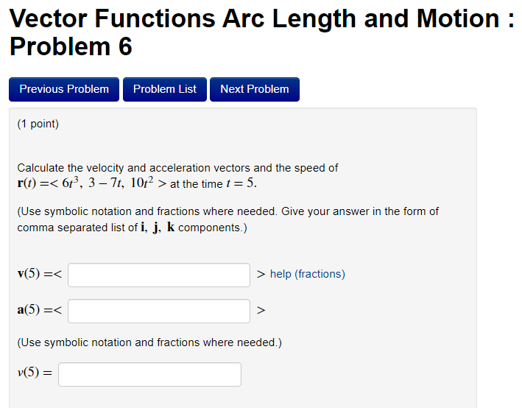This screenshot has width=522, height=408.
Task: Click the page heading ending in Problem 6
Action: click(261, 32)
